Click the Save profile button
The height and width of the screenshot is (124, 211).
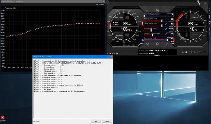(x=203, y=52)
